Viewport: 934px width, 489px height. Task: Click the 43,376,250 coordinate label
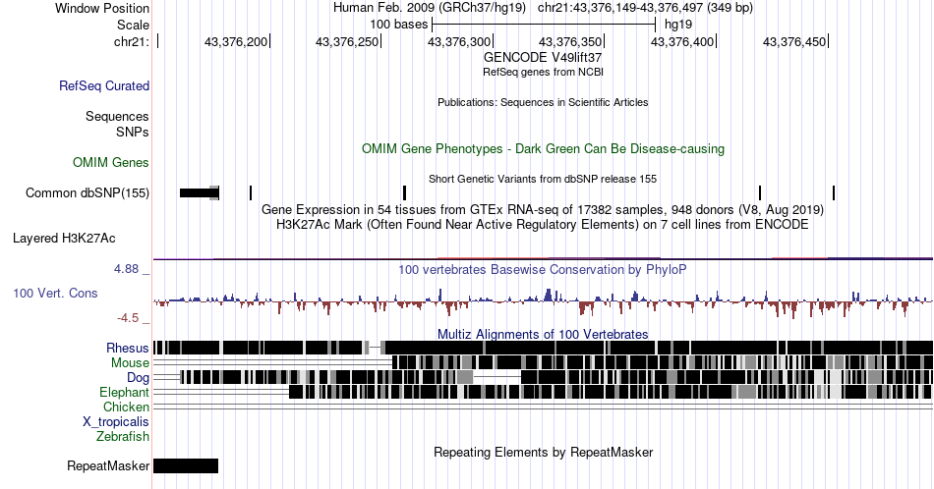pos(347,41)
